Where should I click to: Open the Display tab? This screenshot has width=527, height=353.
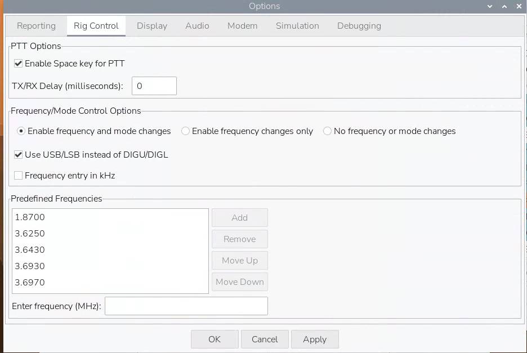pyautogui.click(x=152, y=26)
